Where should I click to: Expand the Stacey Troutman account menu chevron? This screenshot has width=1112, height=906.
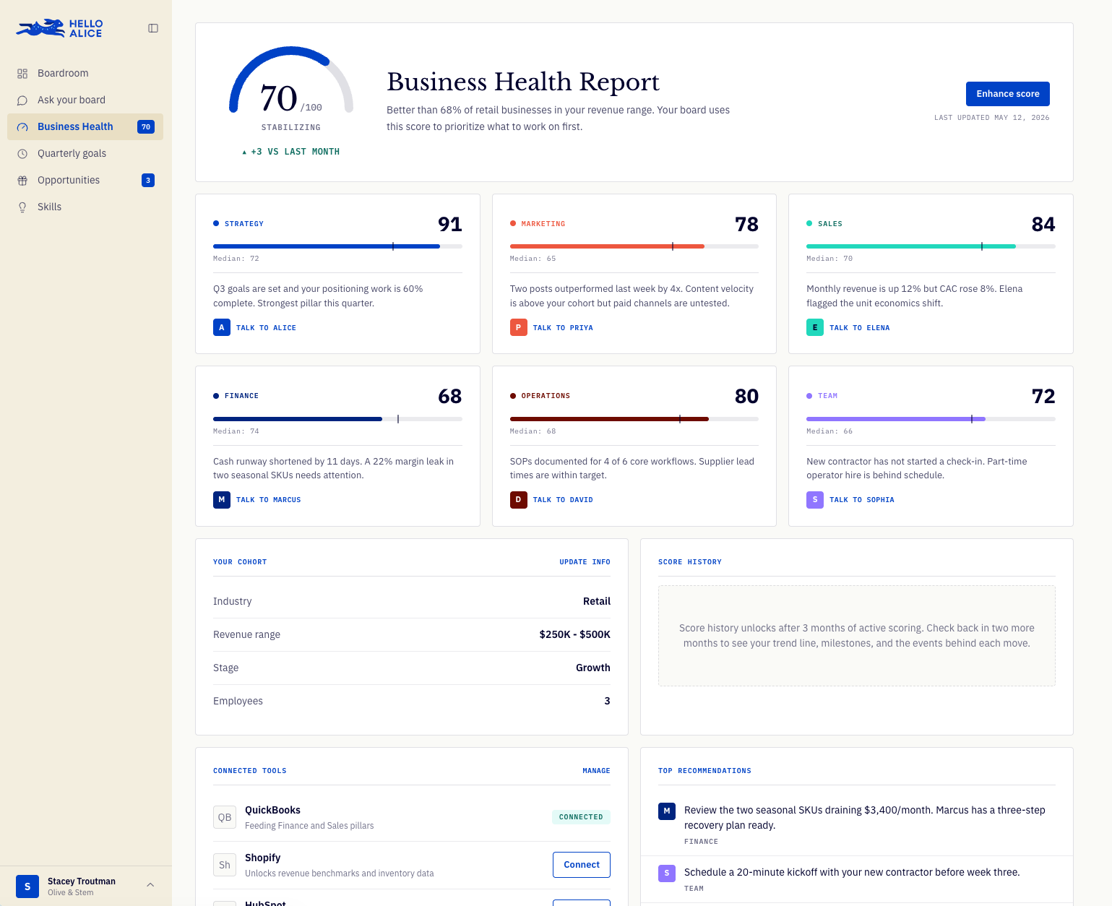point(150,885)
